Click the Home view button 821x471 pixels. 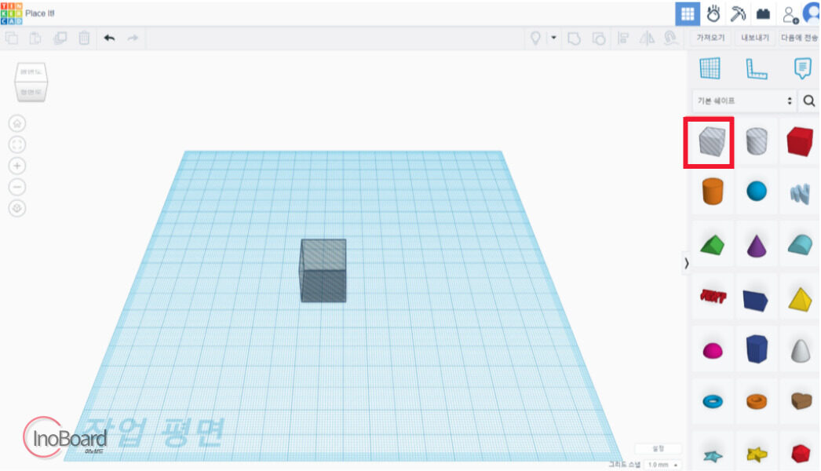tap(17, 124)
